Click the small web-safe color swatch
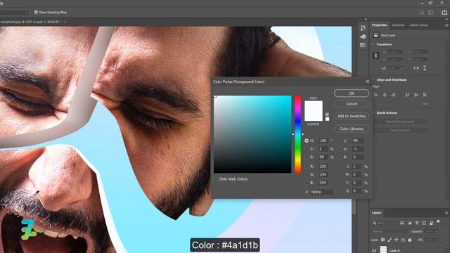Image resolution: width=450 pixels, height=253 pixels. point(327,119)
